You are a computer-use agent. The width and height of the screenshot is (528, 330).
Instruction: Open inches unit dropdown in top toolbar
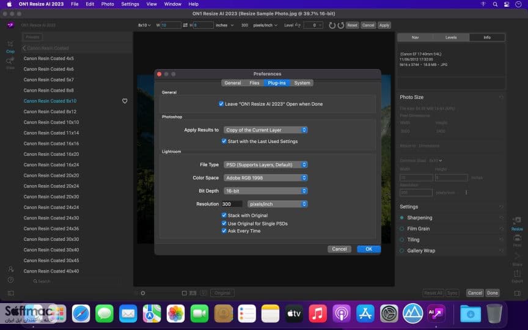click(x=225, y=25)
